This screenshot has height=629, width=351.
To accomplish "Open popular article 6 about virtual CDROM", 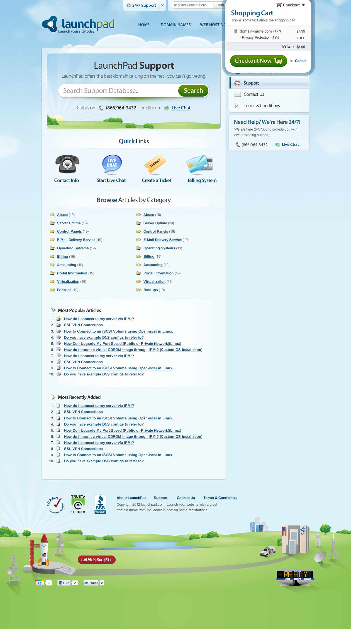I will [x=133, y=350].
